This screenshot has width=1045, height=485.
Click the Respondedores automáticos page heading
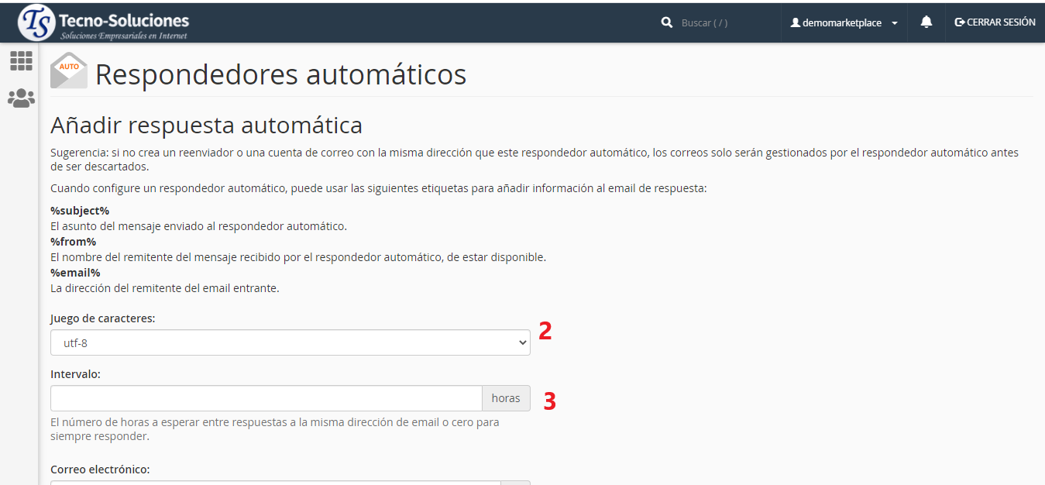pyautogui.click(x=280, y=75)
